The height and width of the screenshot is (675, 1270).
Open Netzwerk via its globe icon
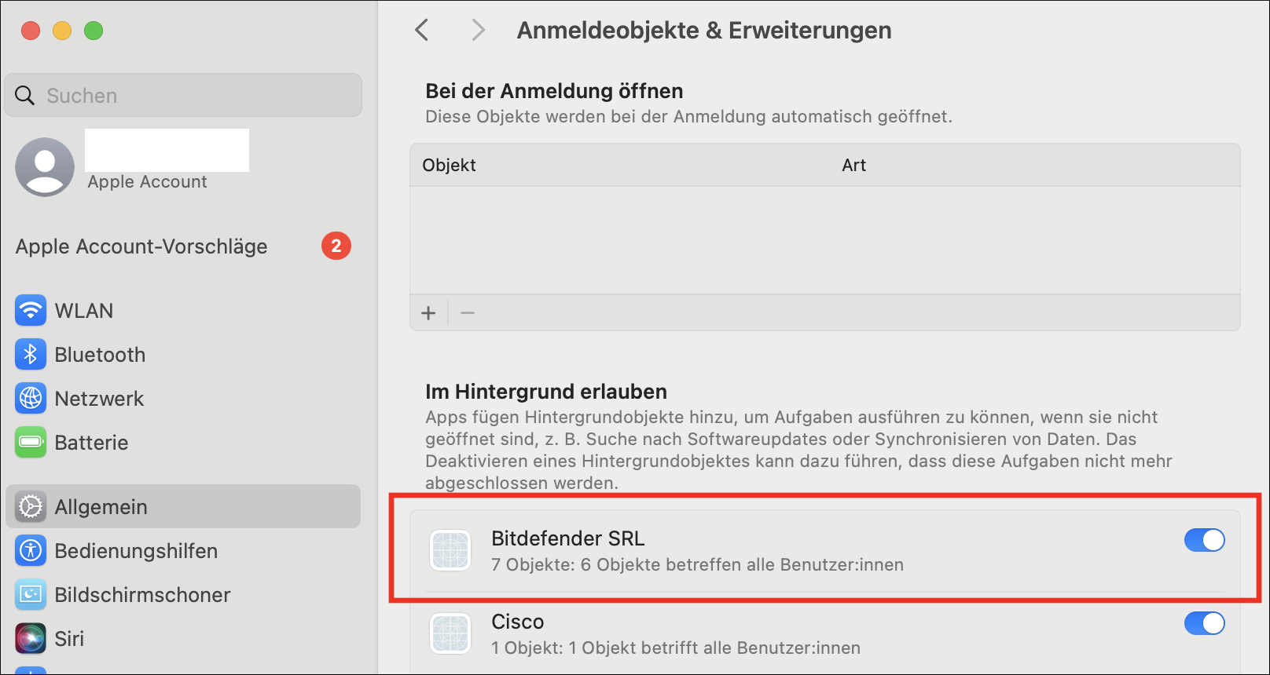(x=31, y=399)
